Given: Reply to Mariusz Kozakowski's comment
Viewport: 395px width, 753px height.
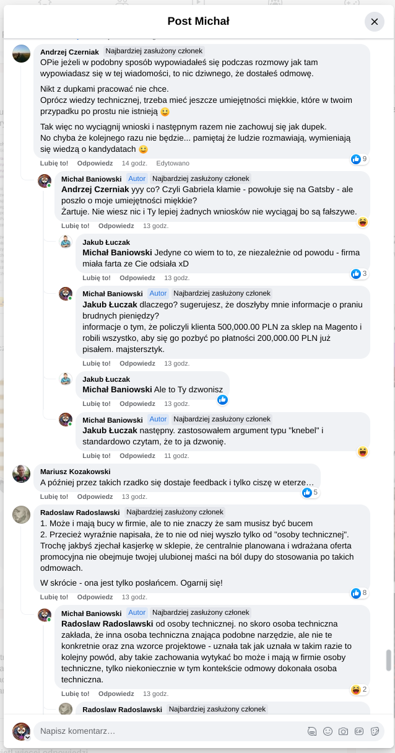Looking at the screenshot, I should point(95,496).
